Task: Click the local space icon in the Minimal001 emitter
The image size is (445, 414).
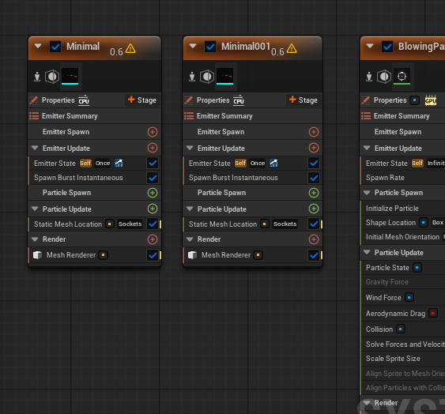Action: [192, 77]
